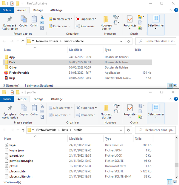Switch to Partage tab in FirefoxPortable window
The height and width of the screenshot is (185, 179).
click(38, 10)
